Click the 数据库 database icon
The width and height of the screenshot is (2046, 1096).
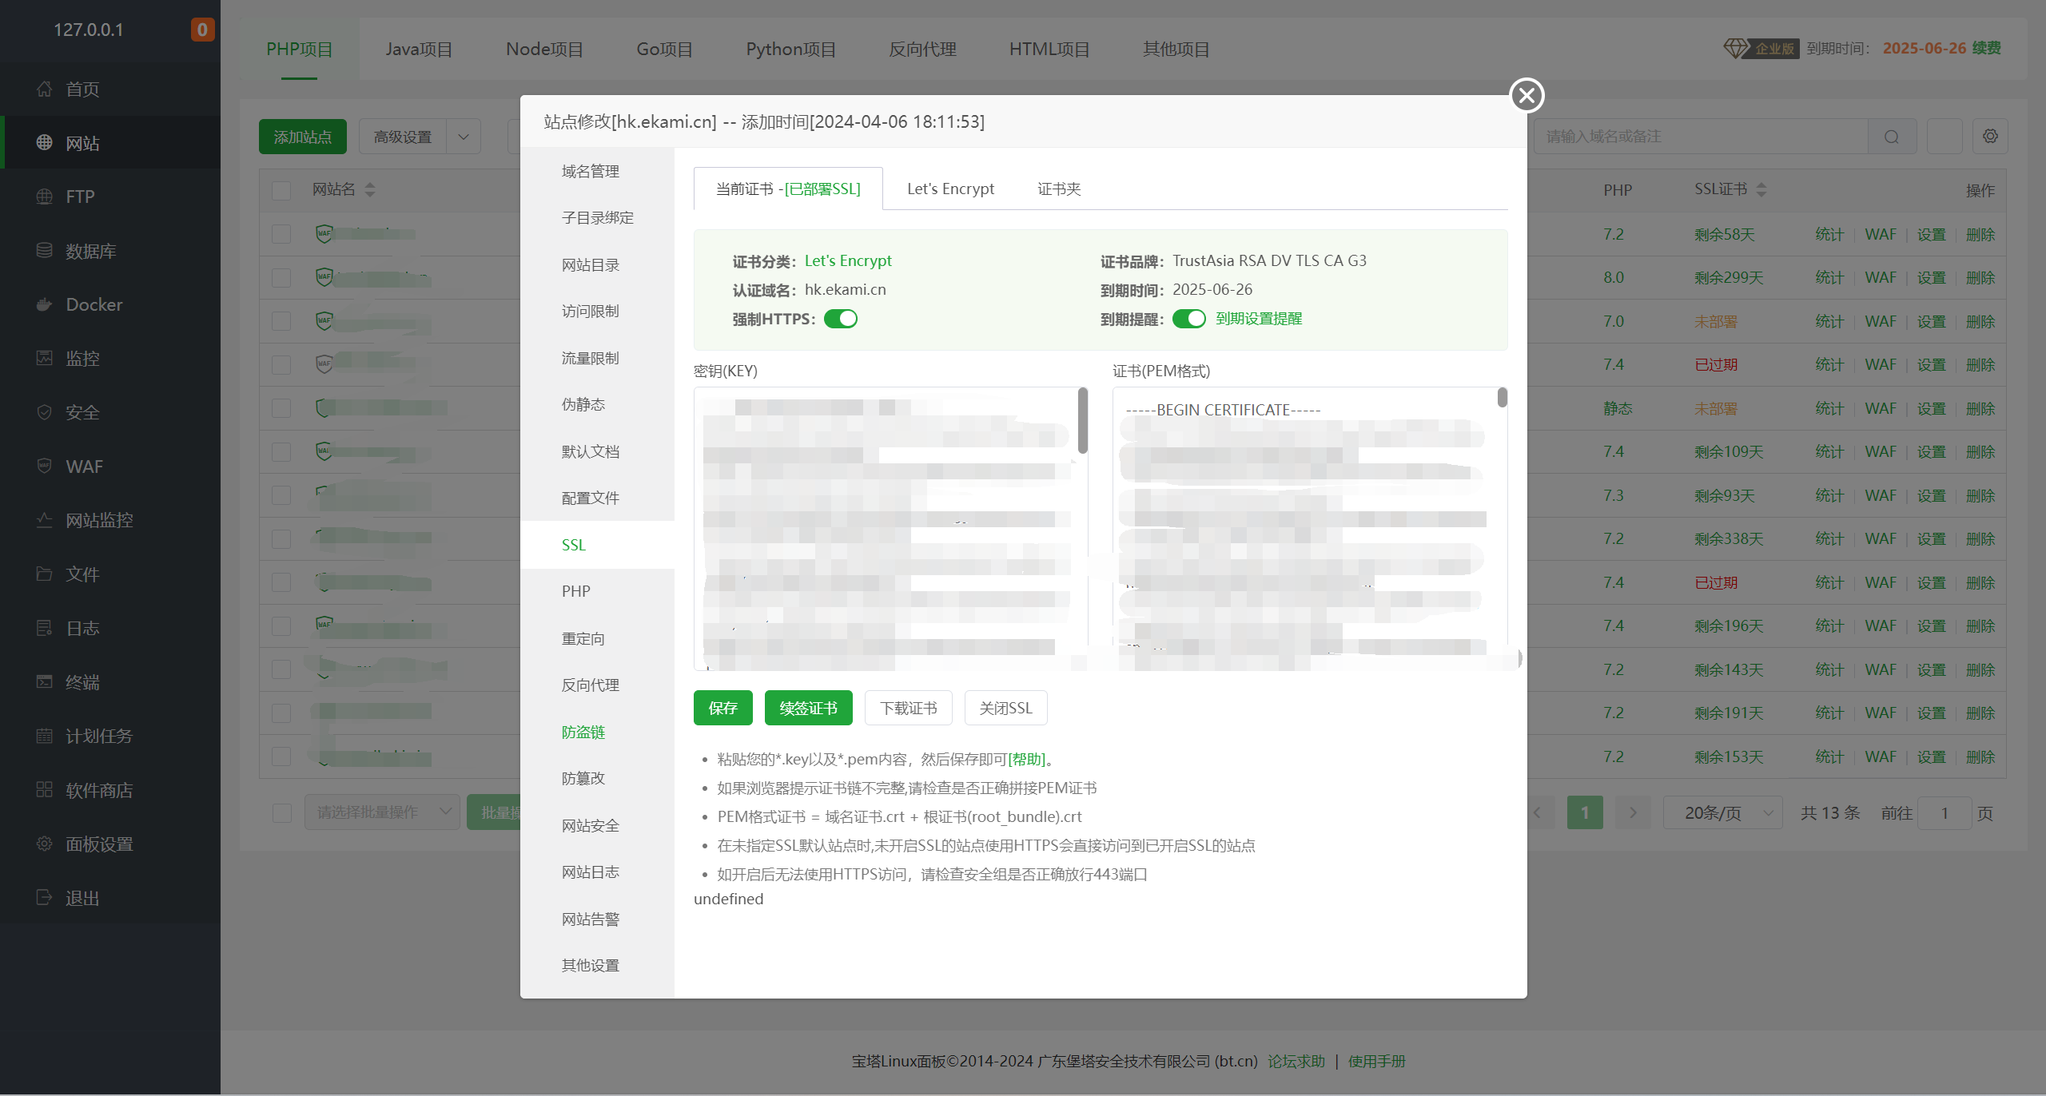click(x=45, y=251)
